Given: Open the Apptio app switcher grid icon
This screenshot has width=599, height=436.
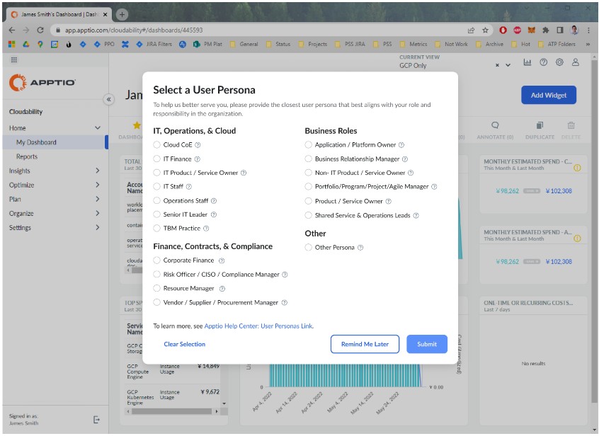Looking at the screenshot, I should 14,59.
